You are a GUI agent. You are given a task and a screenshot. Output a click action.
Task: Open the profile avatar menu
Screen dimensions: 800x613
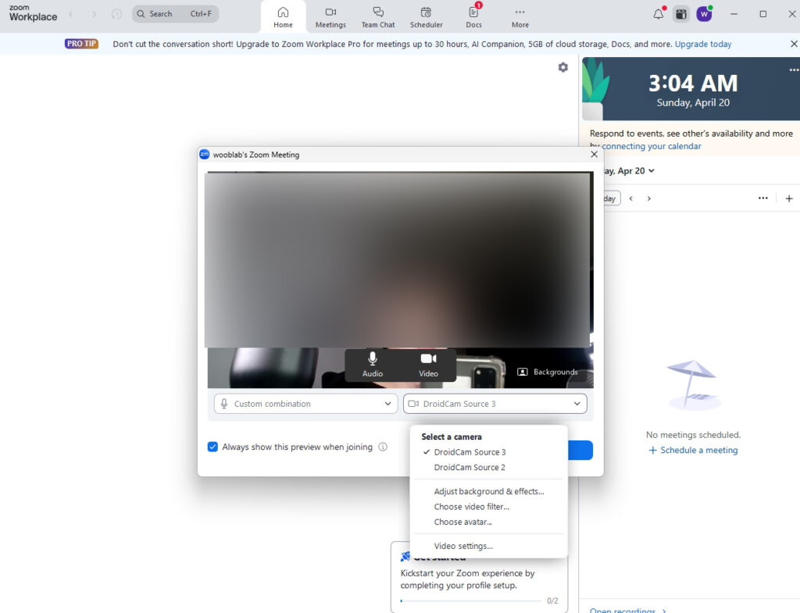[x=704, y=14]
